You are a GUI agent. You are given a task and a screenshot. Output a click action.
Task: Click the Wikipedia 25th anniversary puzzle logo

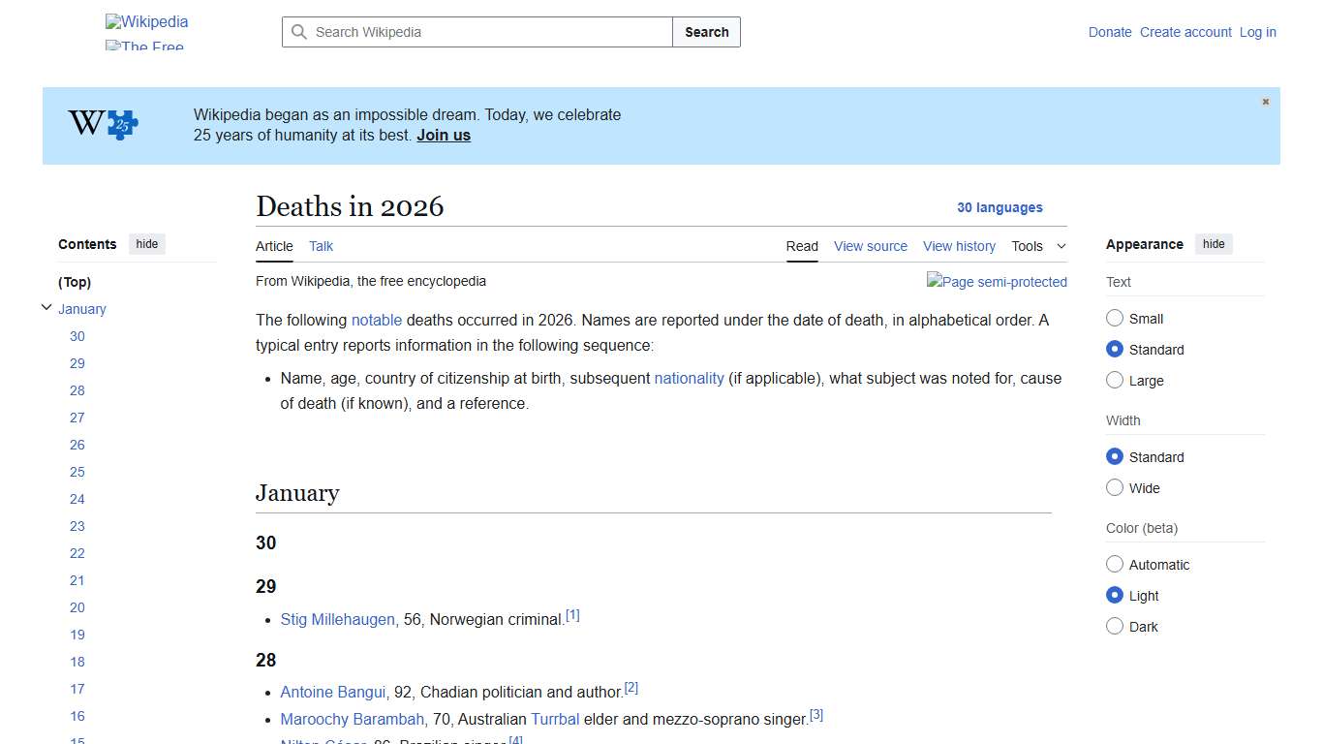[101, 124]
